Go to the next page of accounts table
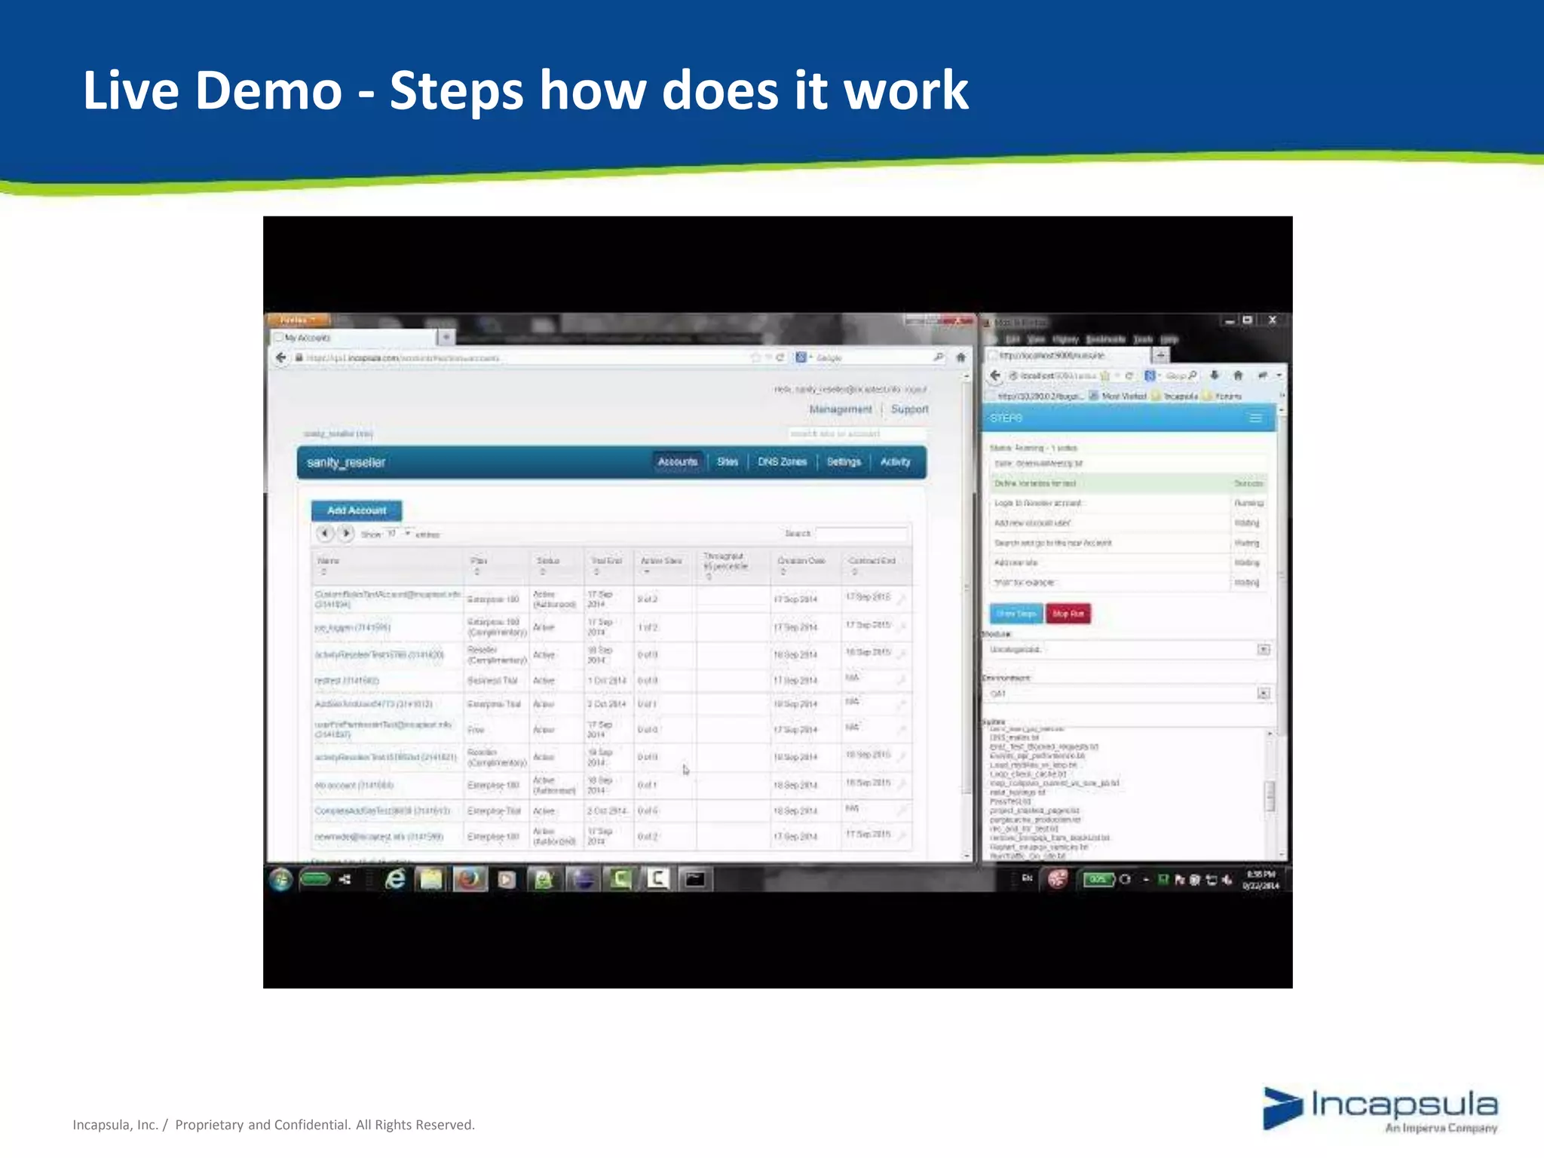This screenshot has height=1158, width=1544. pyautogui.click(x=345, y=534)
